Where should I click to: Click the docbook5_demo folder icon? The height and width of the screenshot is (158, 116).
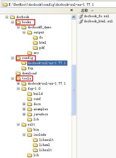(24, 27)
